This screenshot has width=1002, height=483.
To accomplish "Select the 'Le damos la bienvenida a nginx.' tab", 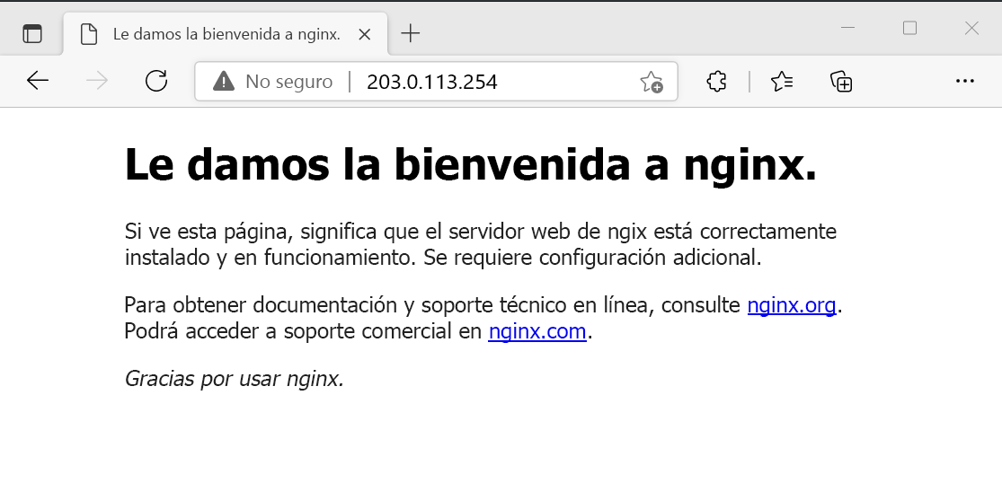I will click(226, 34).
